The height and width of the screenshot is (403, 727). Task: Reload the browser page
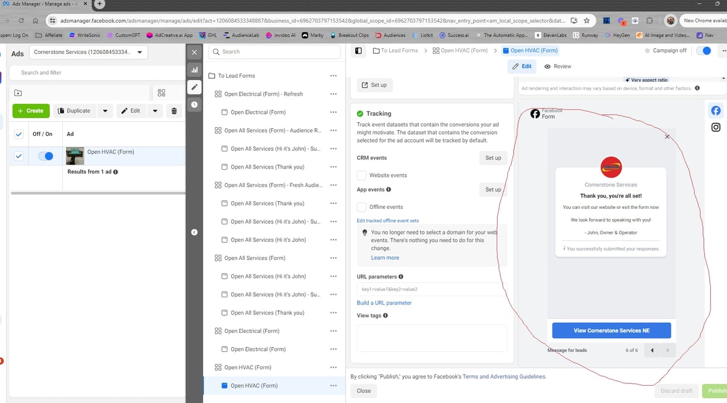click(21, 20)
